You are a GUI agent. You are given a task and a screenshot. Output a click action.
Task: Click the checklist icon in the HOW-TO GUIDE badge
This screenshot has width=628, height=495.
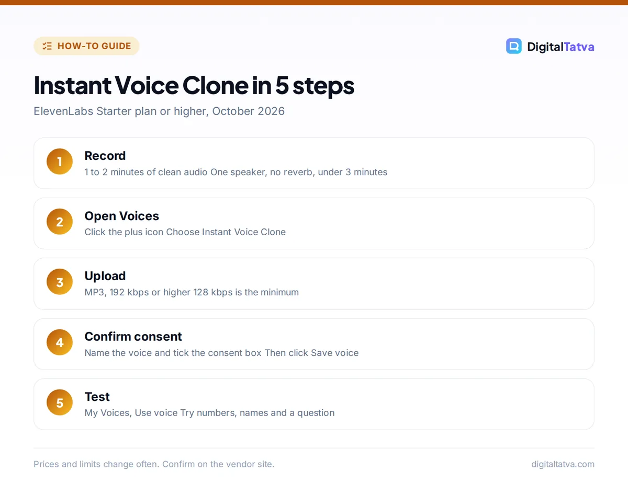pos(47,46)
